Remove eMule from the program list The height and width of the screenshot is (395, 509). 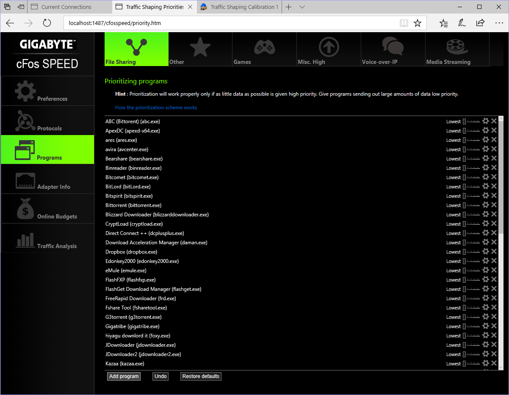[x=494, y=270]
